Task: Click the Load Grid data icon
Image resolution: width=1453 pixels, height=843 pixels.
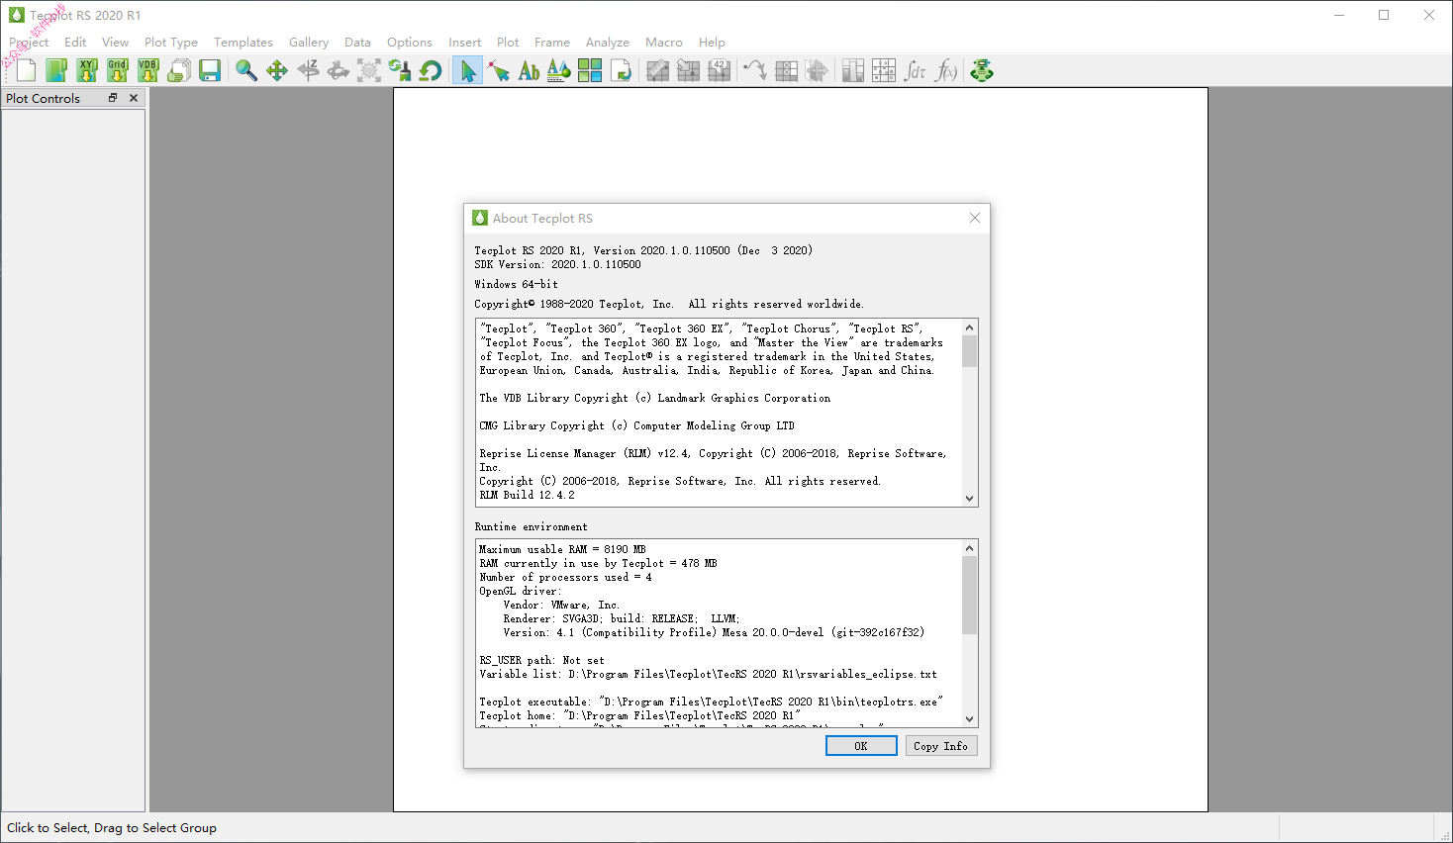Action: tap(118, 70)
